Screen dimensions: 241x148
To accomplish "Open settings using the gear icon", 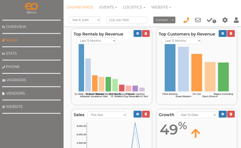I will (x=225, y=20).
